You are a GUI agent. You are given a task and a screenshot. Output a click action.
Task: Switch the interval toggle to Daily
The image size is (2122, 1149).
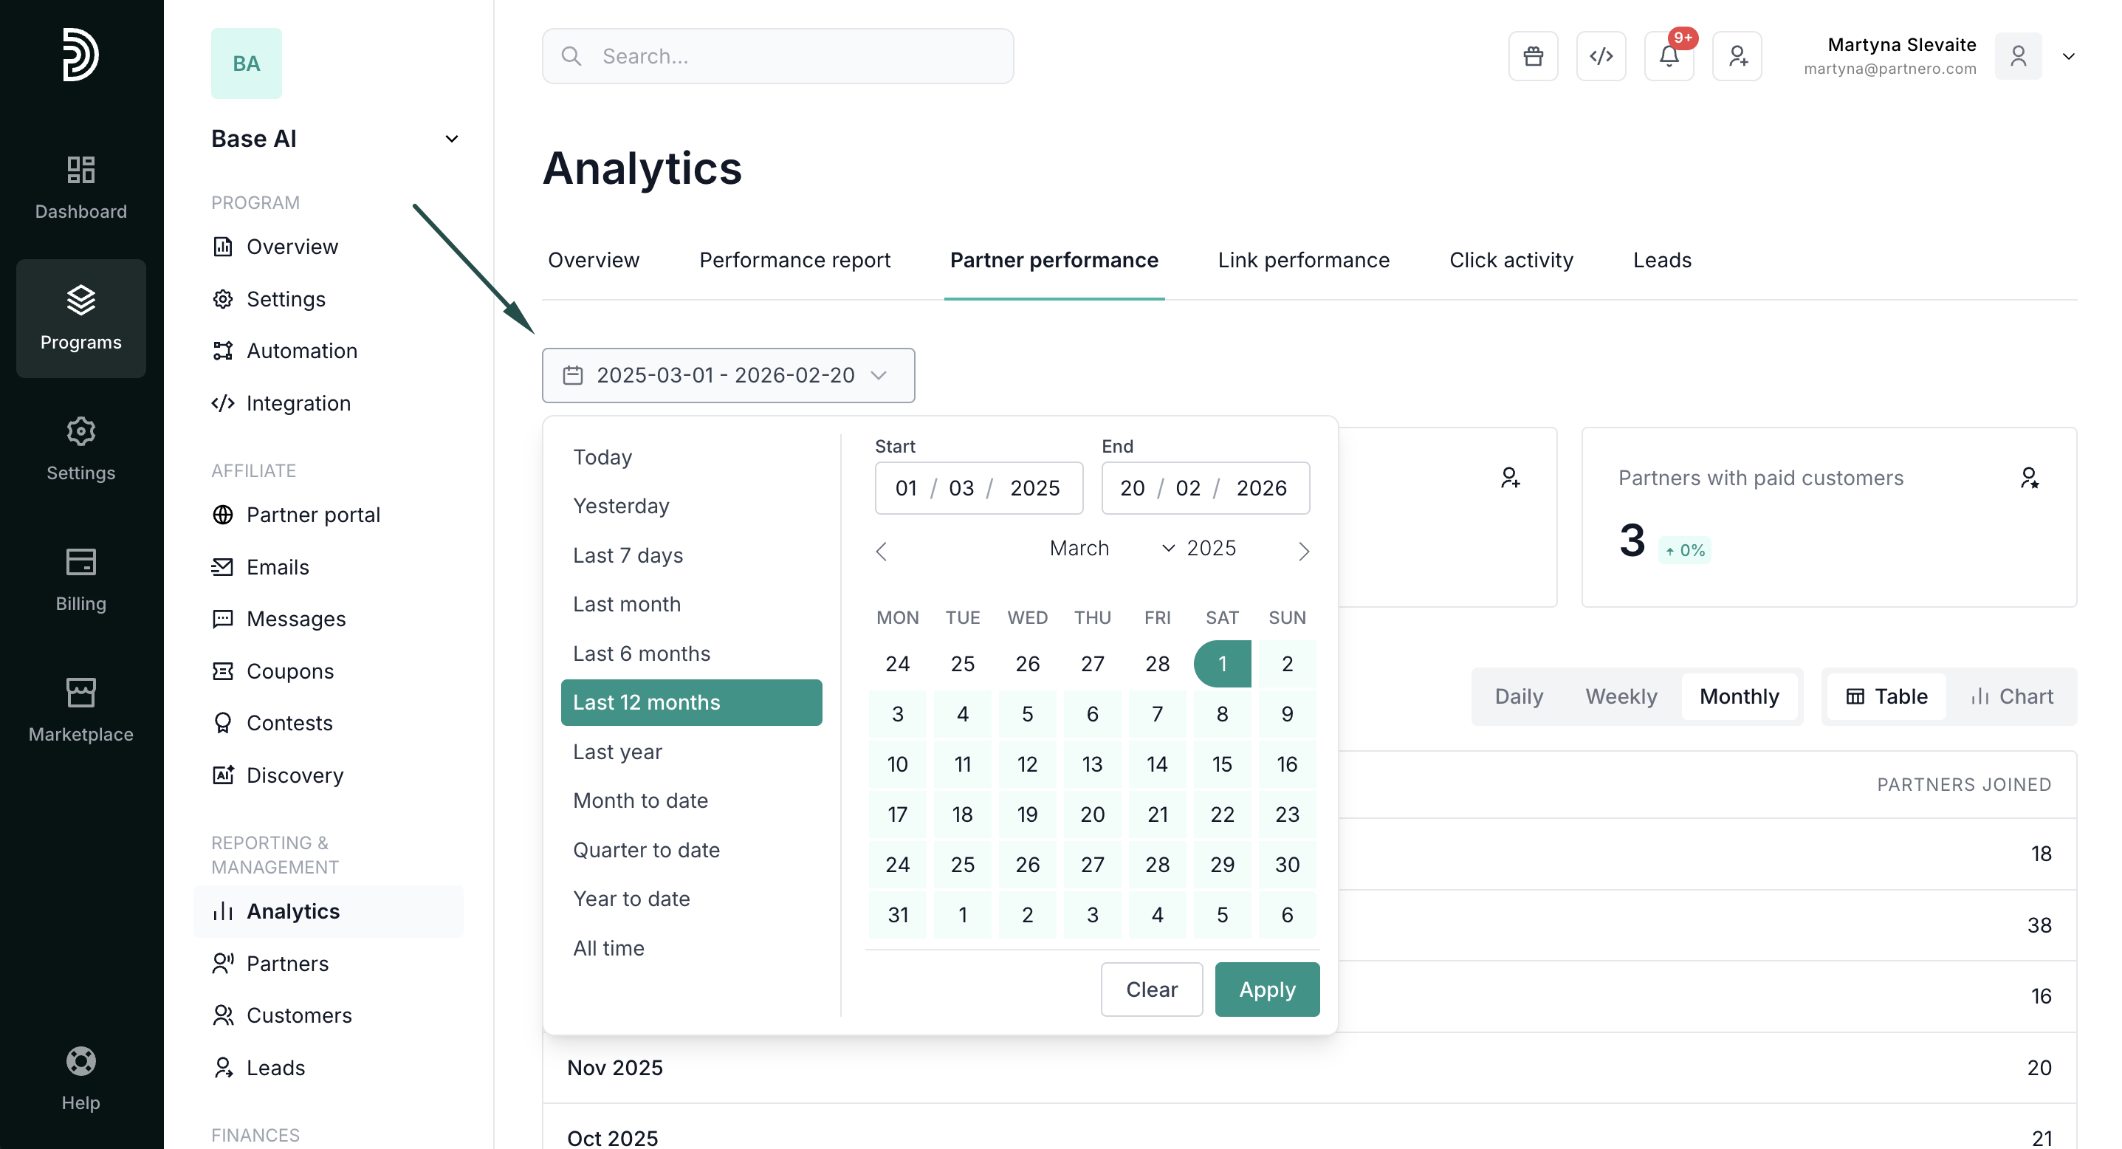point(1518,697)
